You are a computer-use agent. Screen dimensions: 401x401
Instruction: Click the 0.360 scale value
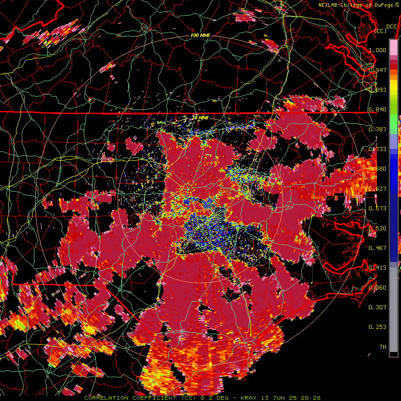377,288
